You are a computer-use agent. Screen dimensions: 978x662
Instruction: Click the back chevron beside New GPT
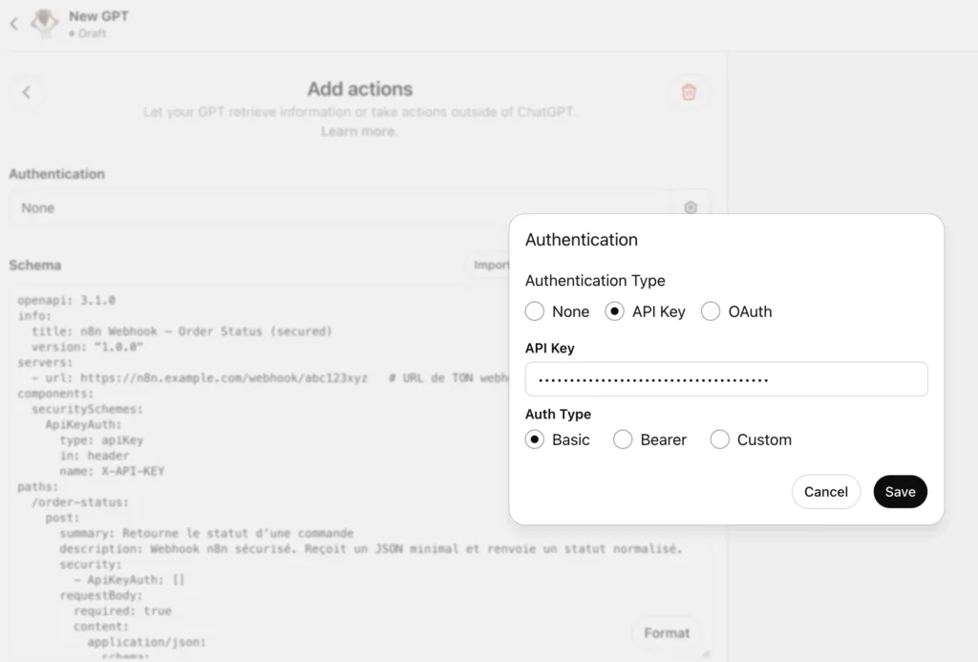click(x=13, y=24)
